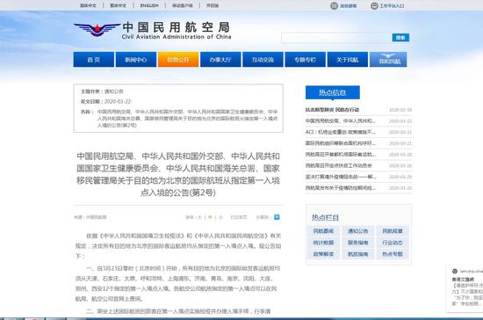Open the orange 信息公开 navigation tab
483x320 pixels.
click(178, 60)
